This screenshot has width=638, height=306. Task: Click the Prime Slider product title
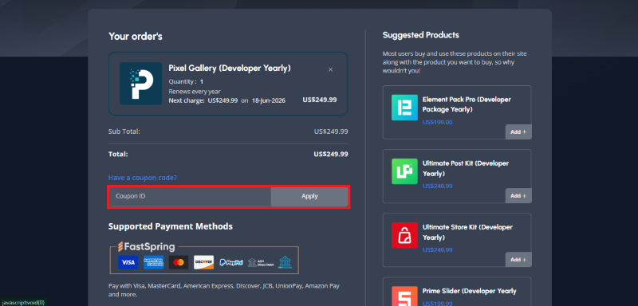(x=469, y=291)
